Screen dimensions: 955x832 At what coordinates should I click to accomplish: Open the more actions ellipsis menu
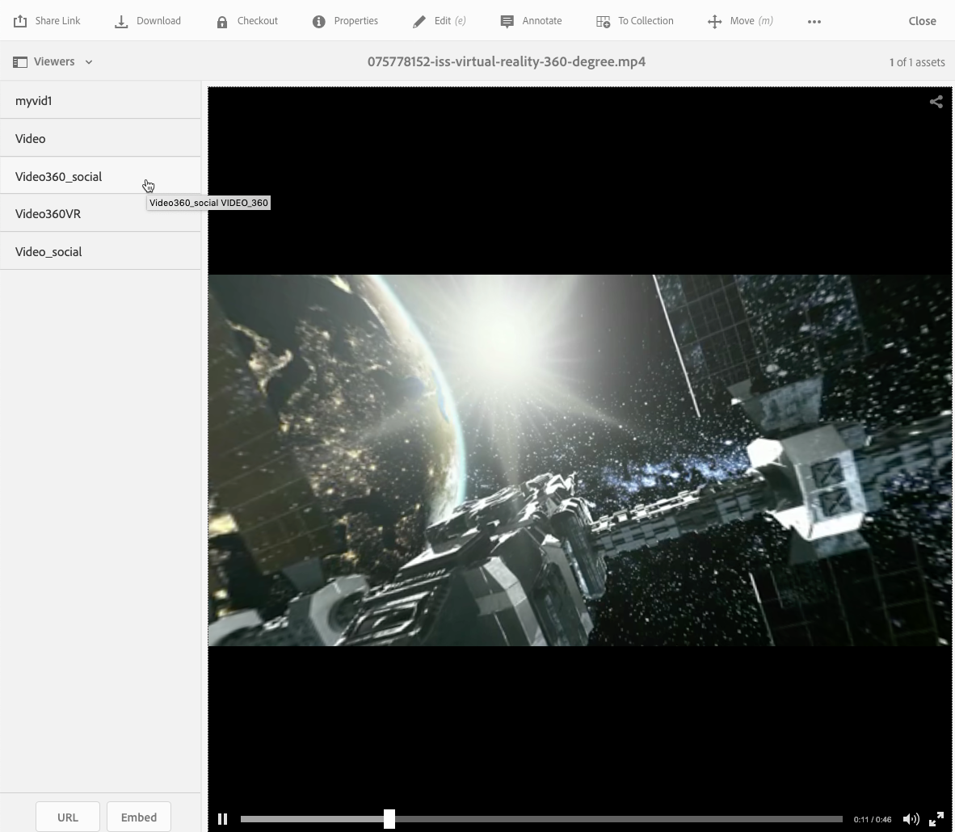click(x=814, y=22)
